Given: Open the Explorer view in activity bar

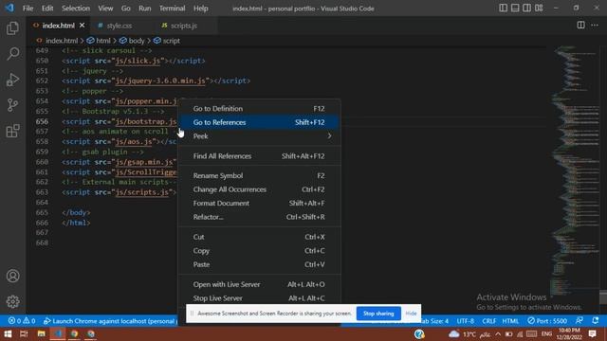Looking at the screenshot, I should pyautogui.click(x=12, y=28).
